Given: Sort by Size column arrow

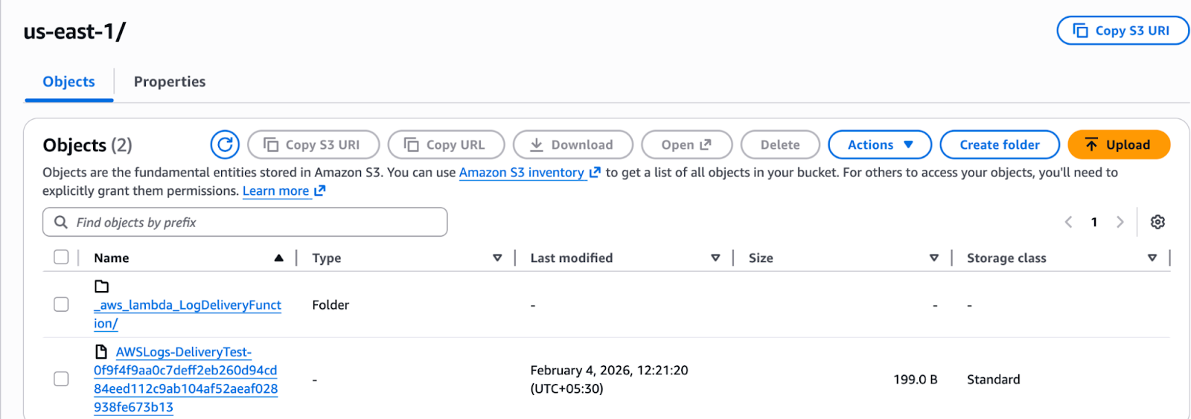Looking at the screenshot, I should click(933, 258).
